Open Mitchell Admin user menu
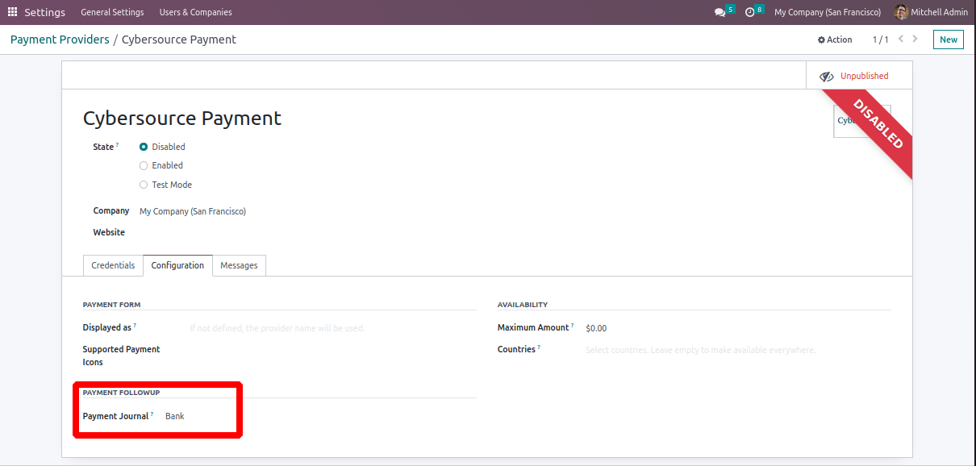The height and width of the screenshot is (466, 976). (931, 12)
